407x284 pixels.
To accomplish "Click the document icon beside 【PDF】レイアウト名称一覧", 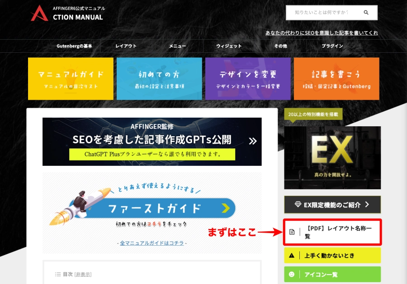I will pos(292,232).
